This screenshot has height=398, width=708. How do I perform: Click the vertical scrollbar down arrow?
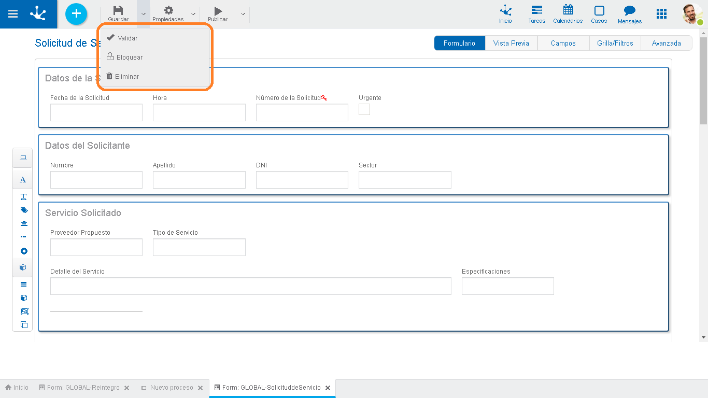tap(703, 337)
